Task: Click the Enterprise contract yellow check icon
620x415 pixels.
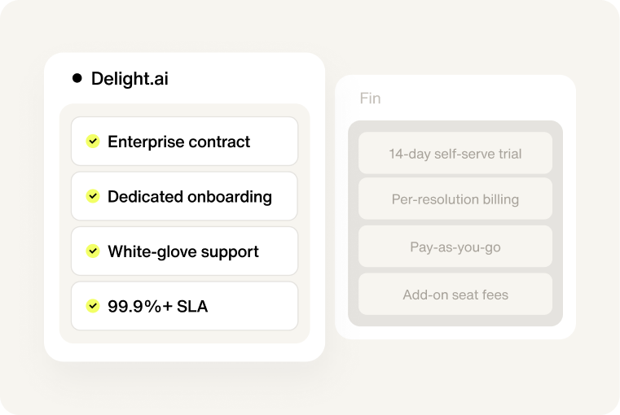Action: [93, 141]
